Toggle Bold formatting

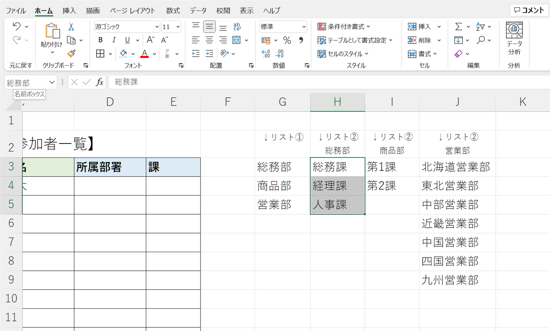(100, 40)
